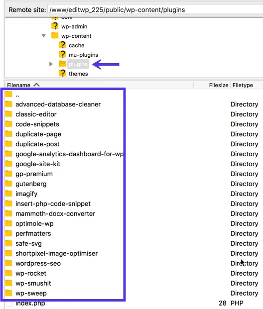
Task: Click the plugins folder icon in tree
Action: pyautogui.click(x=62, y=64)
